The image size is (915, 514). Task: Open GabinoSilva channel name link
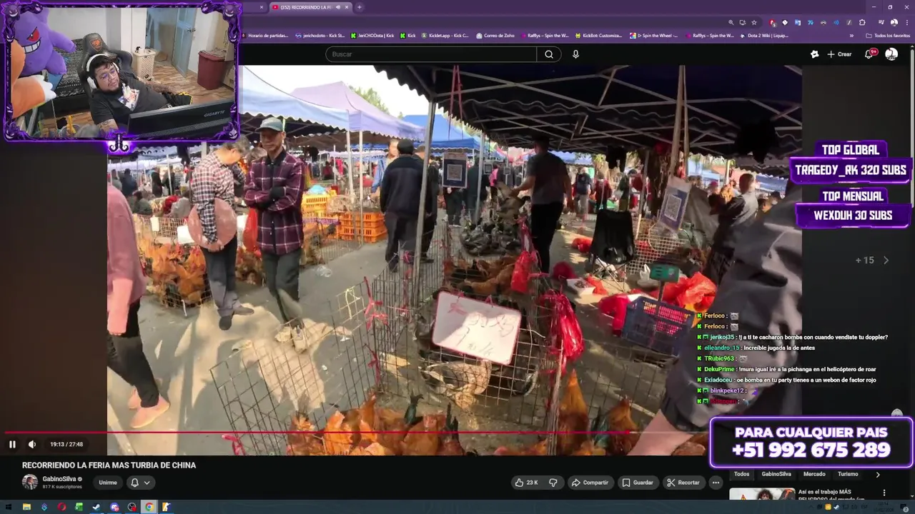(59, 479)
